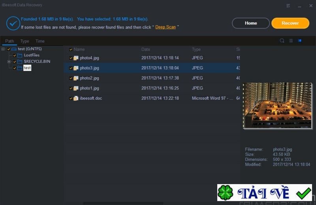Click the ibeesoft.doc document icon
The height and width of the screenshot is (205, 316).
tap(76, 98)
